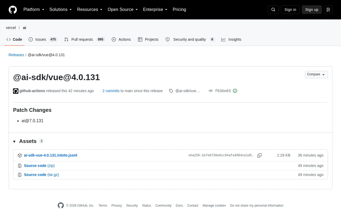The height and width of the screenshot is (213, 341).
Task: Expand the Solutions menu
Action: pos(61,10)
